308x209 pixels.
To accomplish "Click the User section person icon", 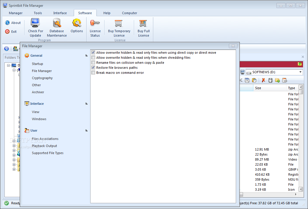I will [27, 130].
